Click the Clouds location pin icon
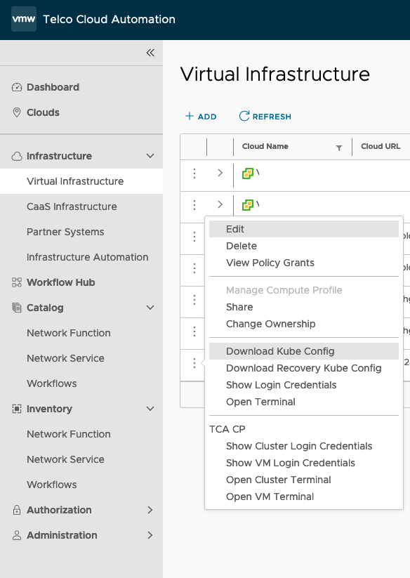 click(x=17, y=112)
